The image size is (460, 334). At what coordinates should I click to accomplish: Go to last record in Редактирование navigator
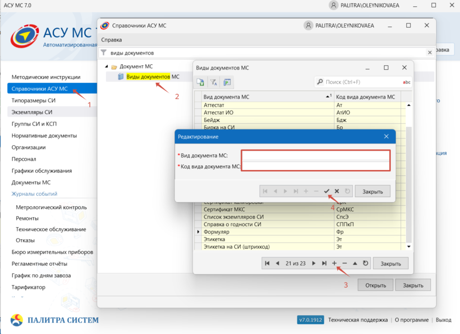[296, 191]
